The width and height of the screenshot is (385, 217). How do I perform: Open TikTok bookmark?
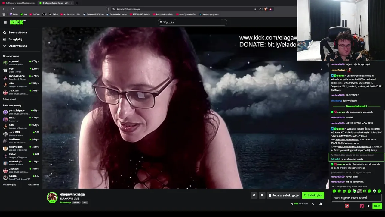[54, 14]
